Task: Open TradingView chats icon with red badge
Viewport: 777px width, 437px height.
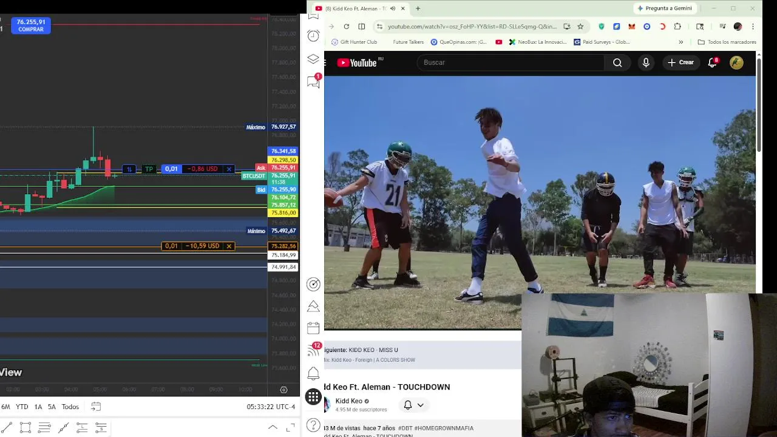Action: point(313,81)
